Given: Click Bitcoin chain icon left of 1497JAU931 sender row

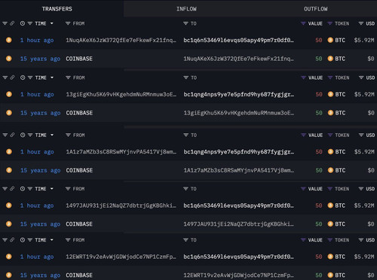Looking at the screenshot, I should pos(9,205).
